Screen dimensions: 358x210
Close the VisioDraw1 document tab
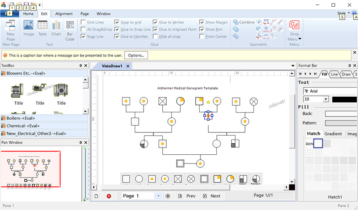(x=128, y=66)
